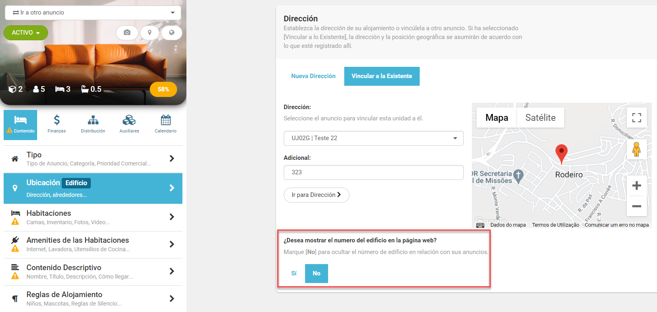Image resolution: width=657 pixels, height=312 pixels.
Task: Switch map to Mapa view
Action: pyautogui.click(x=496, y=118)
